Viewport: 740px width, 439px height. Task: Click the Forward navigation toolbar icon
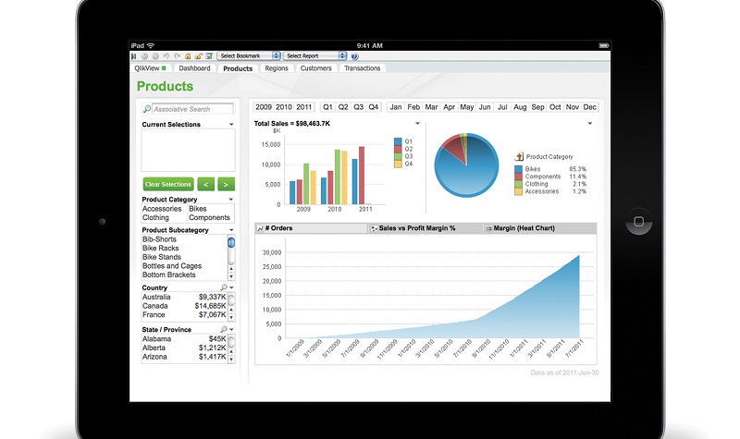coord(155,56)
